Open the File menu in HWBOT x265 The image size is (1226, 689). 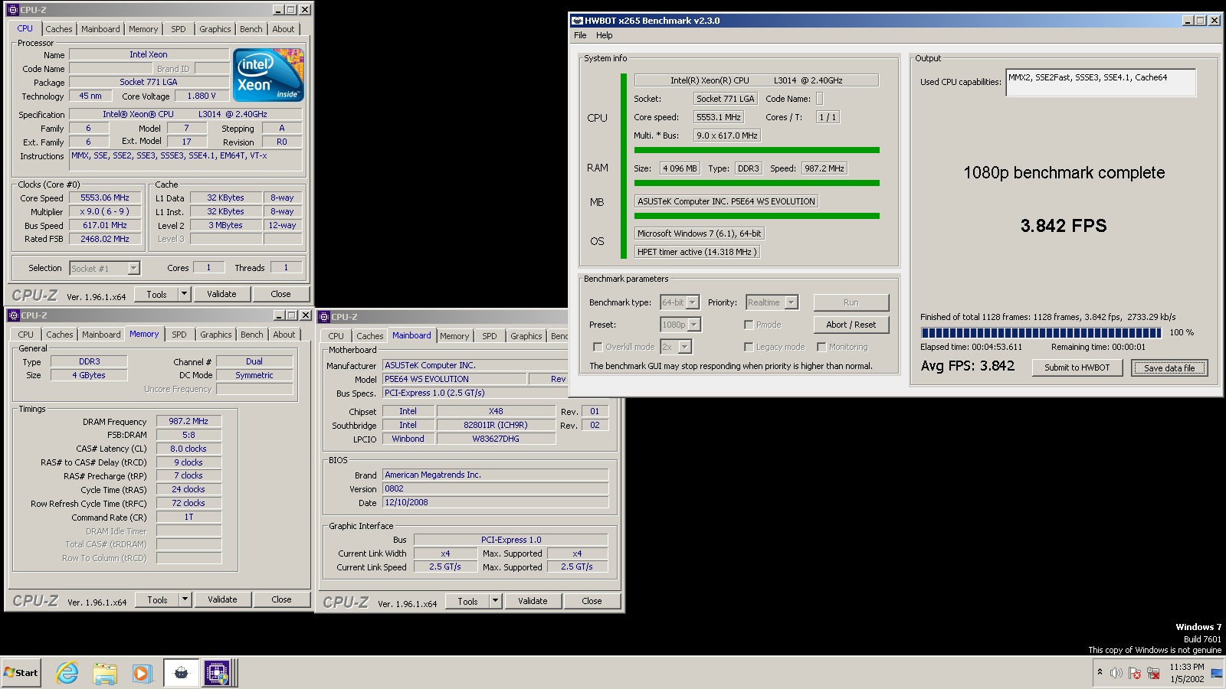tap(580, 35)
